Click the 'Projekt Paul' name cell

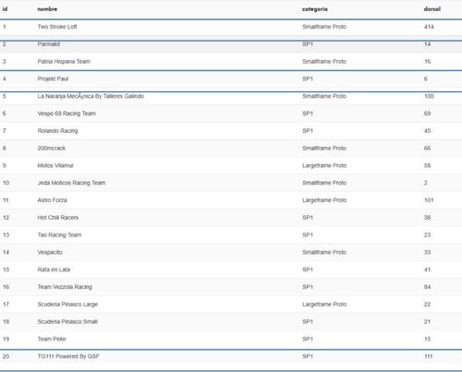pyautogui.click(x=53, y=78)
